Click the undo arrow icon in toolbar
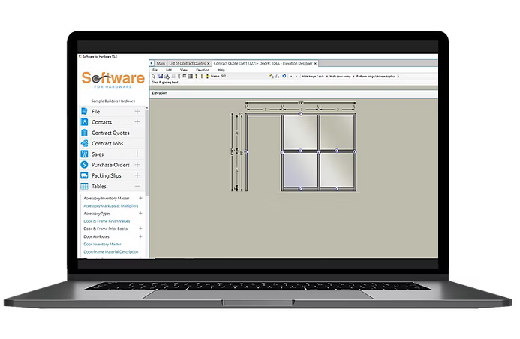This screenshot has width=520, height=339. pyautogui.click(x=284, y=76)
